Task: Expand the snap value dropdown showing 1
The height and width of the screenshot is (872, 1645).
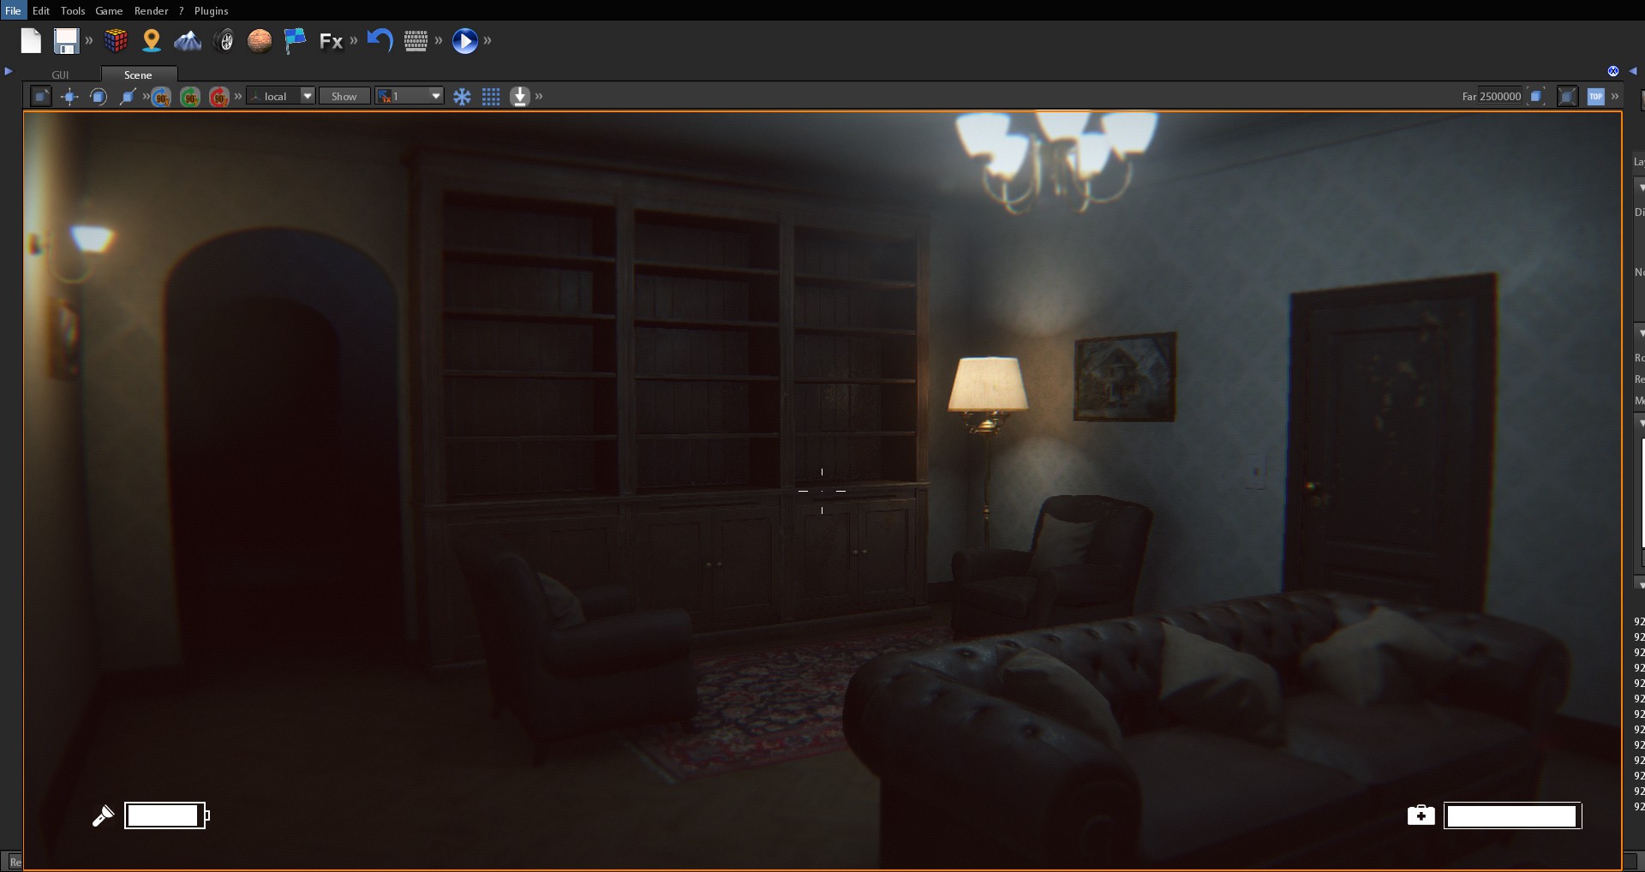Action: (x=436, y=96)
